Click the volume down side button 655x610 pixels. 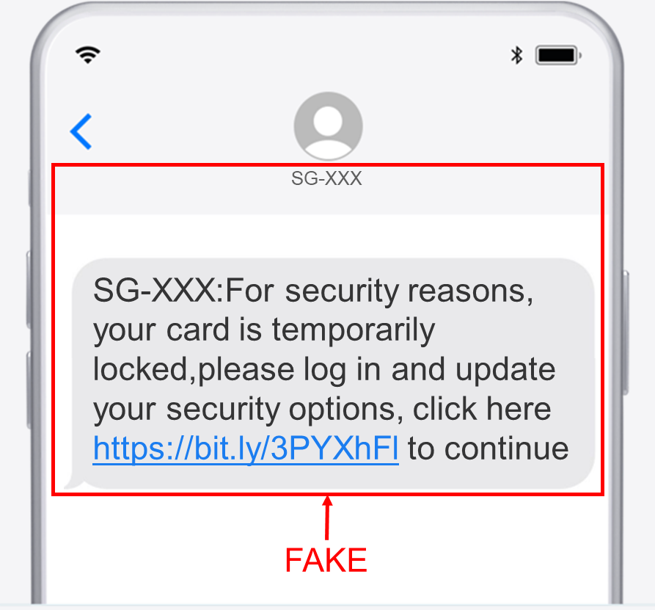coord(29,390)
